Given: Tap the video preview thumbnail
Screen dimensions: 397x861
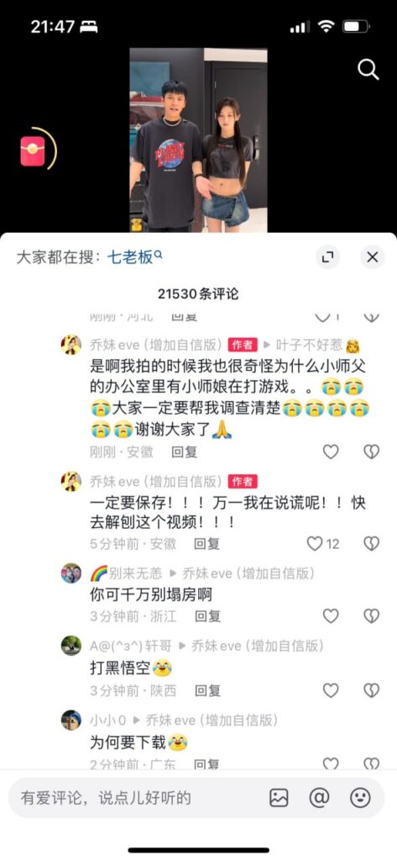Looking at the screenshot, I should 198,140.
